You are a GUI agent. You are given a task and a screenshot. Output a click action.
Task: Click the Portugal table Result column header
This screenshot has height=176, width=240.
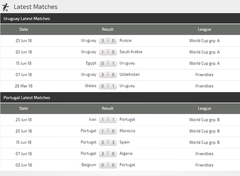click(108, 109)
